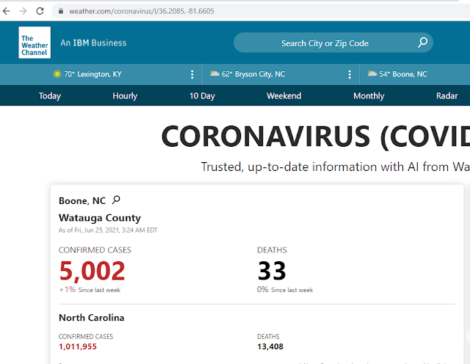Click the 33 deaths number

tap(272, 271)
